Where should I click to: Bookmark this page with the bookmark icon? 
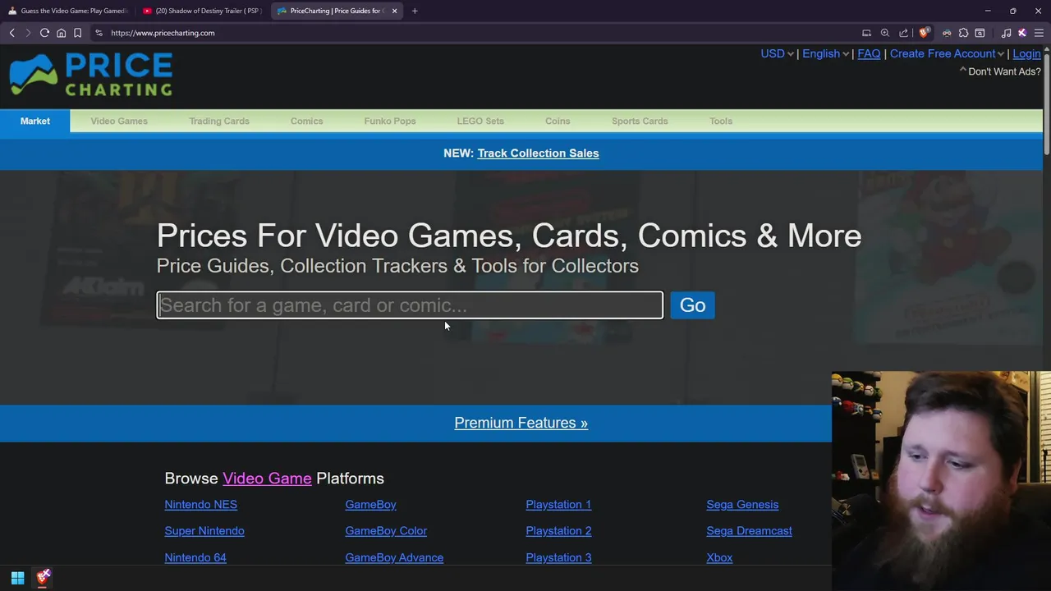(77, 33)
